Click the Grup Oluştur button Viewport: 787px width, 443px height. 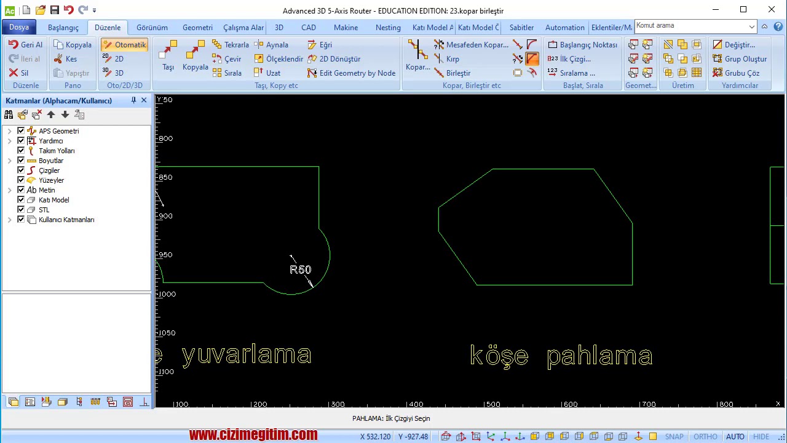[x=740, y=59]
